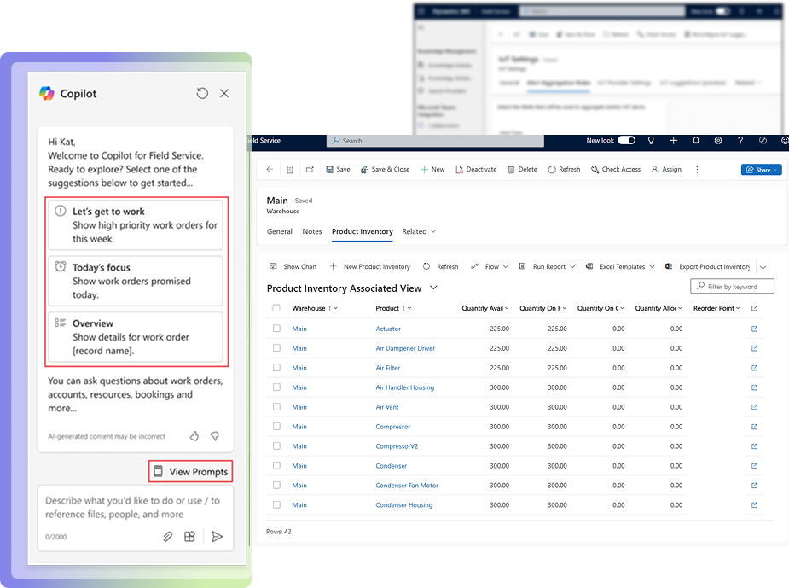Check the Air Dampener Driver row checkbox
This screenshot has width=789, height=588.
(x=276, y=348)
